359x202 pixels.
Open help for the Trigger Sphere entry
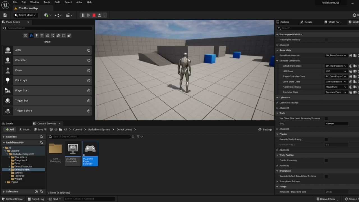click(89, 111)
